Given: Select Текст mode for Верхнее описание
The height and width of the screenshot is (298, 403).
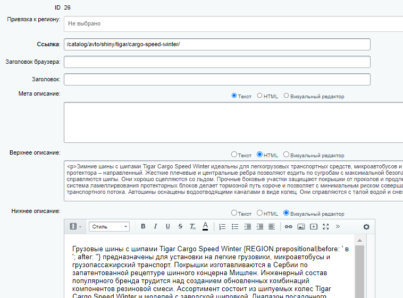Looking at the screenshot, I should (234, 155).
